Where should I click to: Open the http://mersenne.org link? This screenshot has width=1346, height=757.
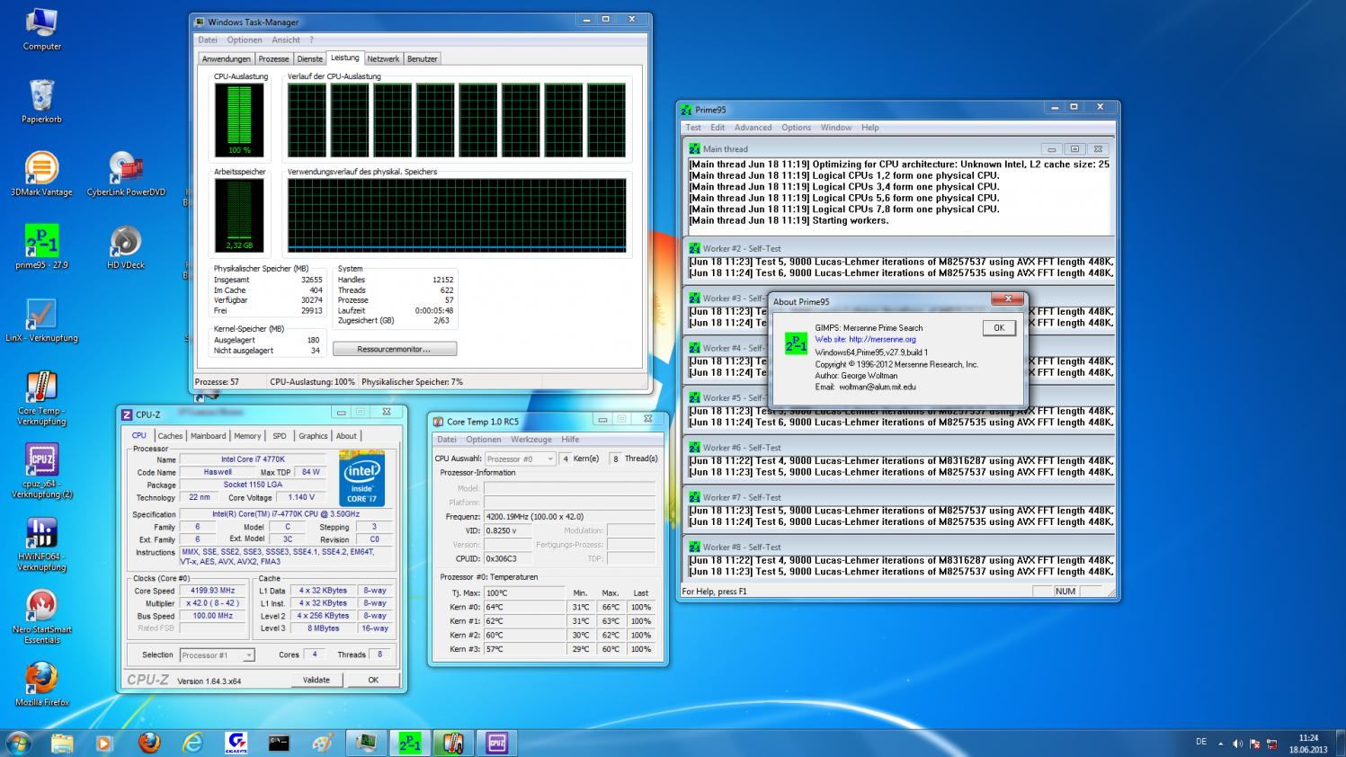click(882, 340)
